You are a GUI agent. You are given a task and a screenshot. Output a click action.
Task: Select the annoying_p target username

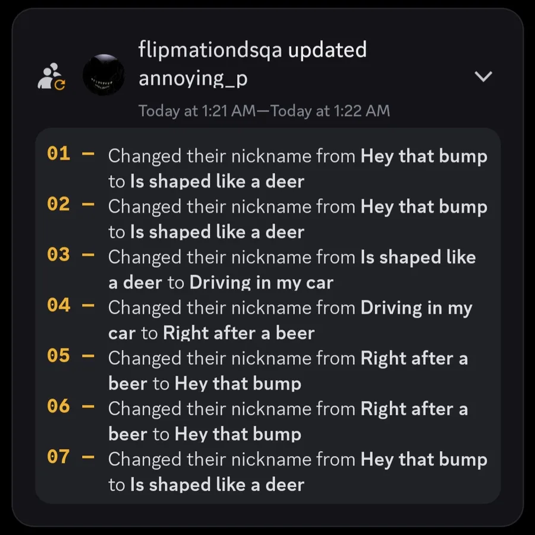coord(193,79)
